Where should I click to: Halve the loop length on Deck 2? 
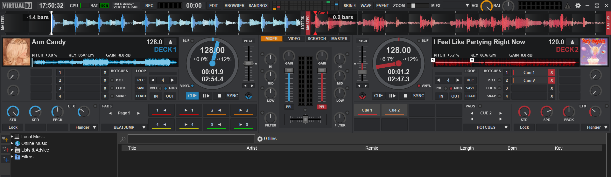[439, 80]
